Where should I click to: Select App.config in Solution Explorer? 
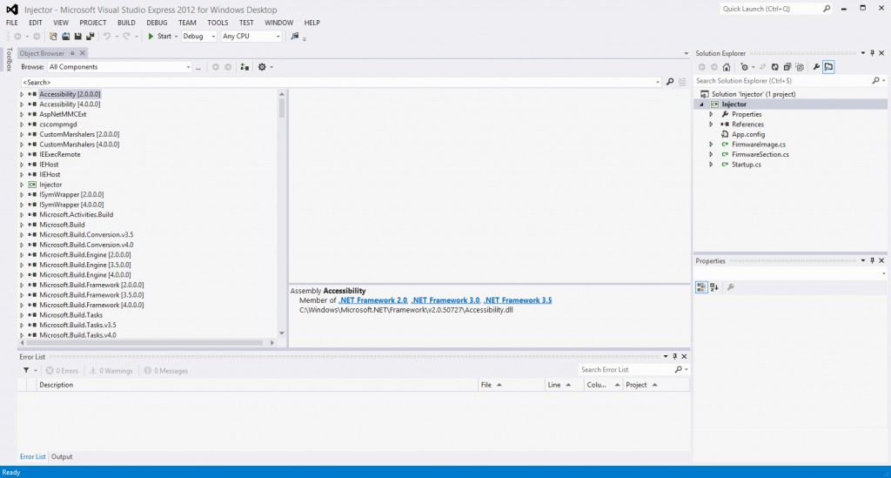pyautogui.click(x=747, y=135)
